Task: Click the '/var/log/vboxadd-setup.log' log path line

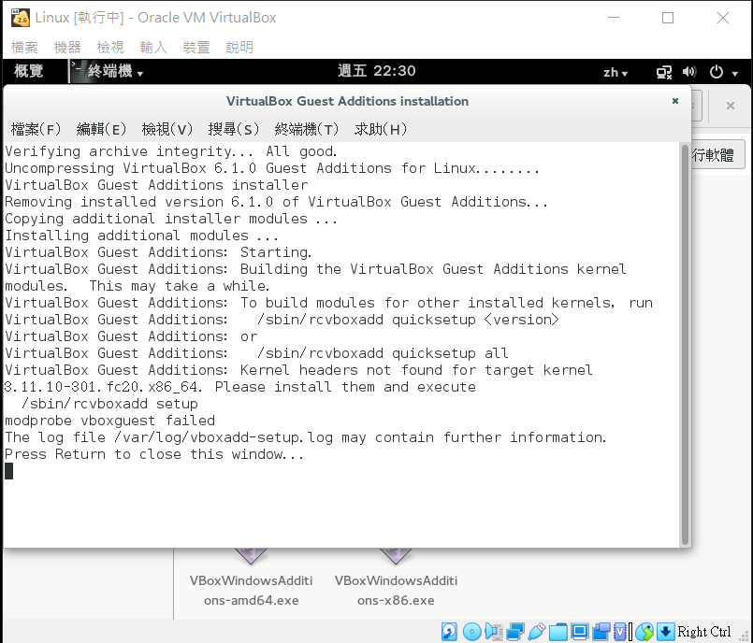Action: tap(306, 437)
